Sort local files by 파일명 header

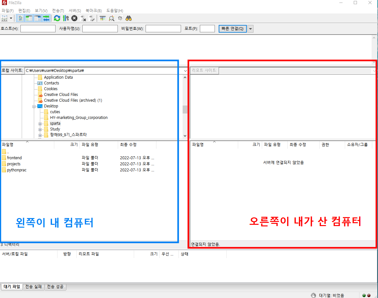[x=27, y=145]
